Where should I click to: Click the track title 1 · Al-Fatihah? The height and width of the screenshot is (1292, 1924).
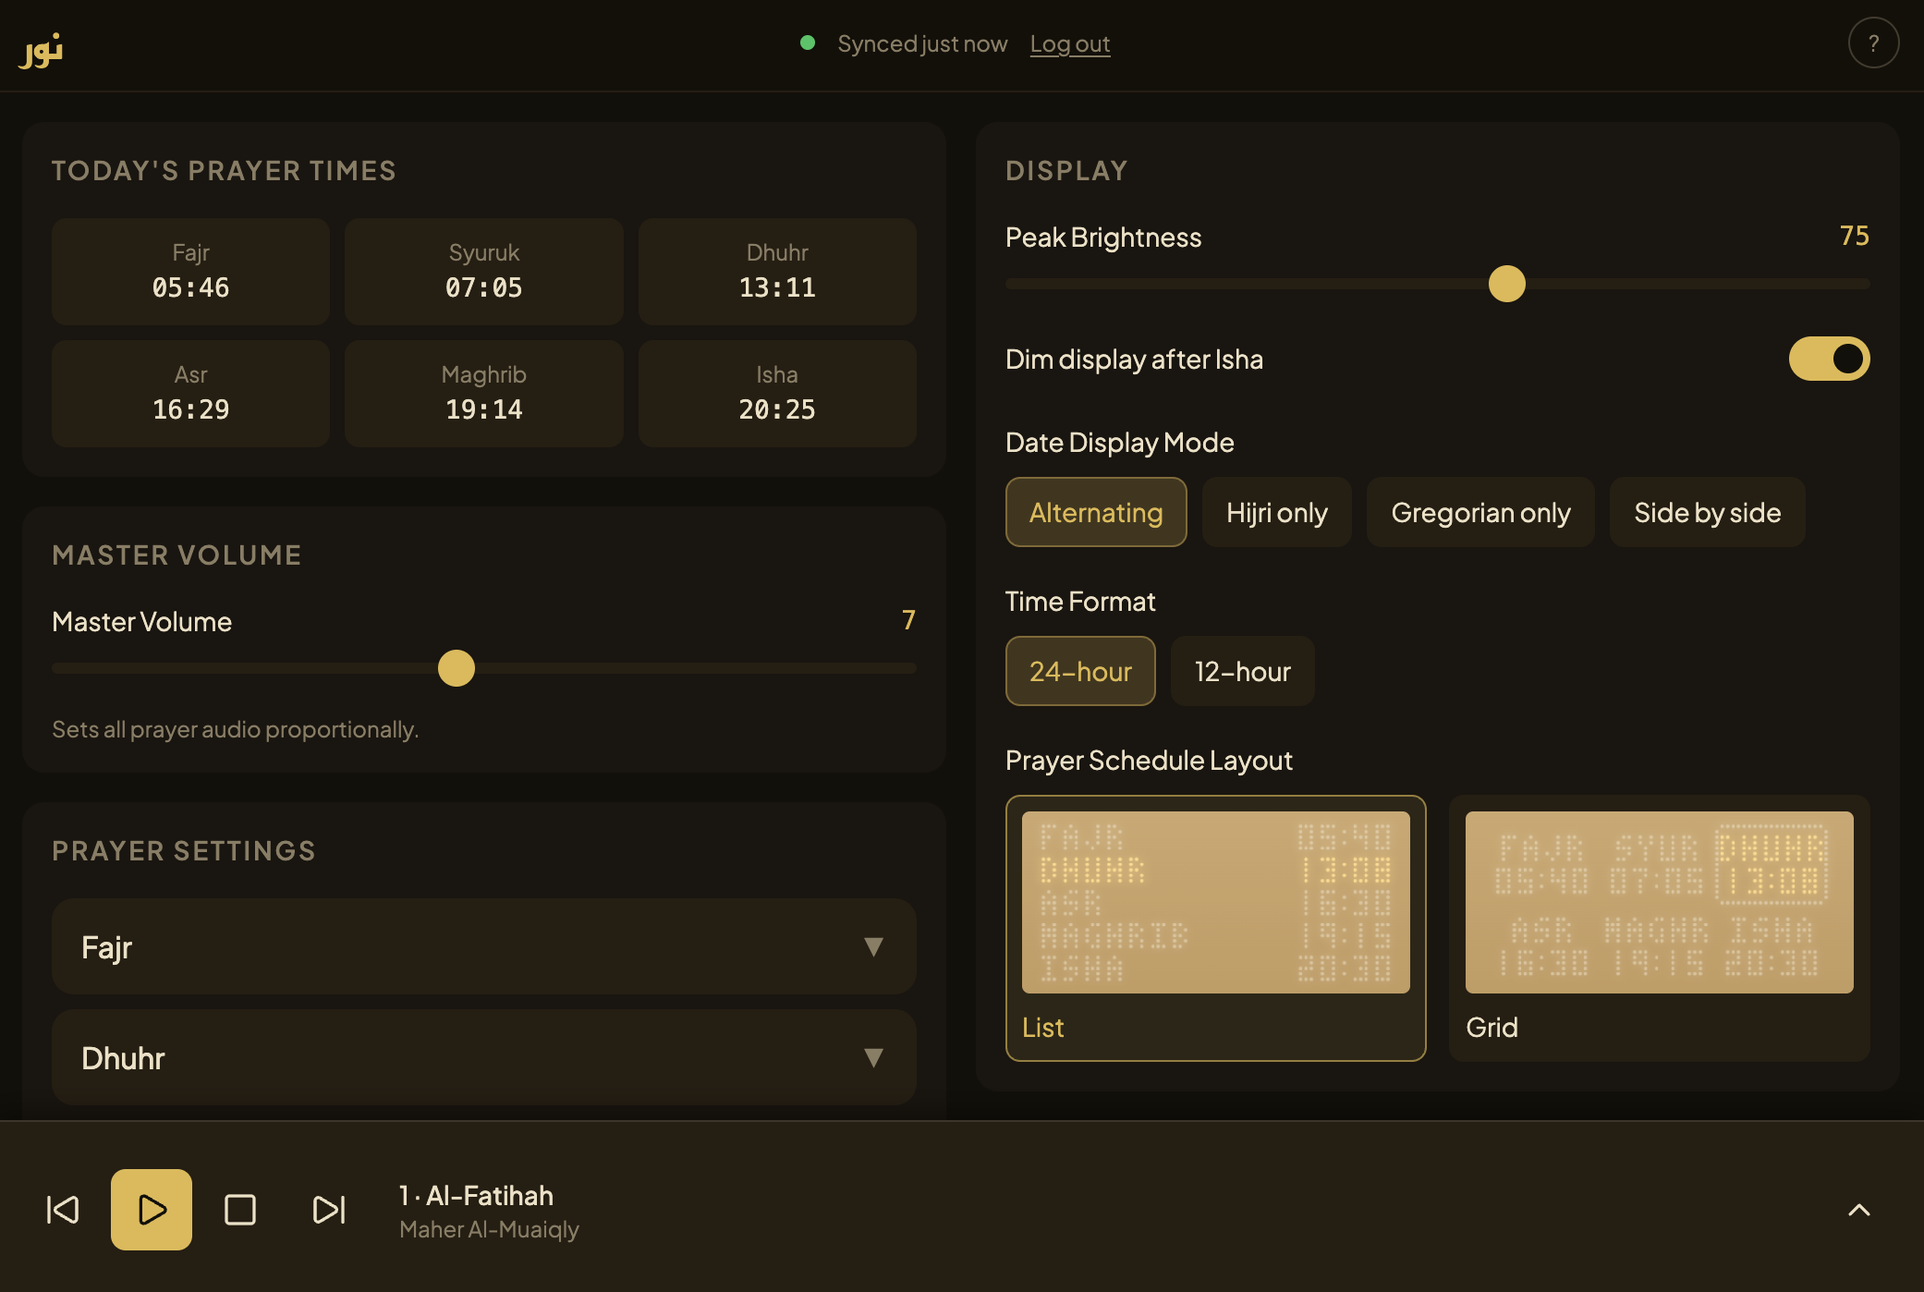click(476, 1195)
